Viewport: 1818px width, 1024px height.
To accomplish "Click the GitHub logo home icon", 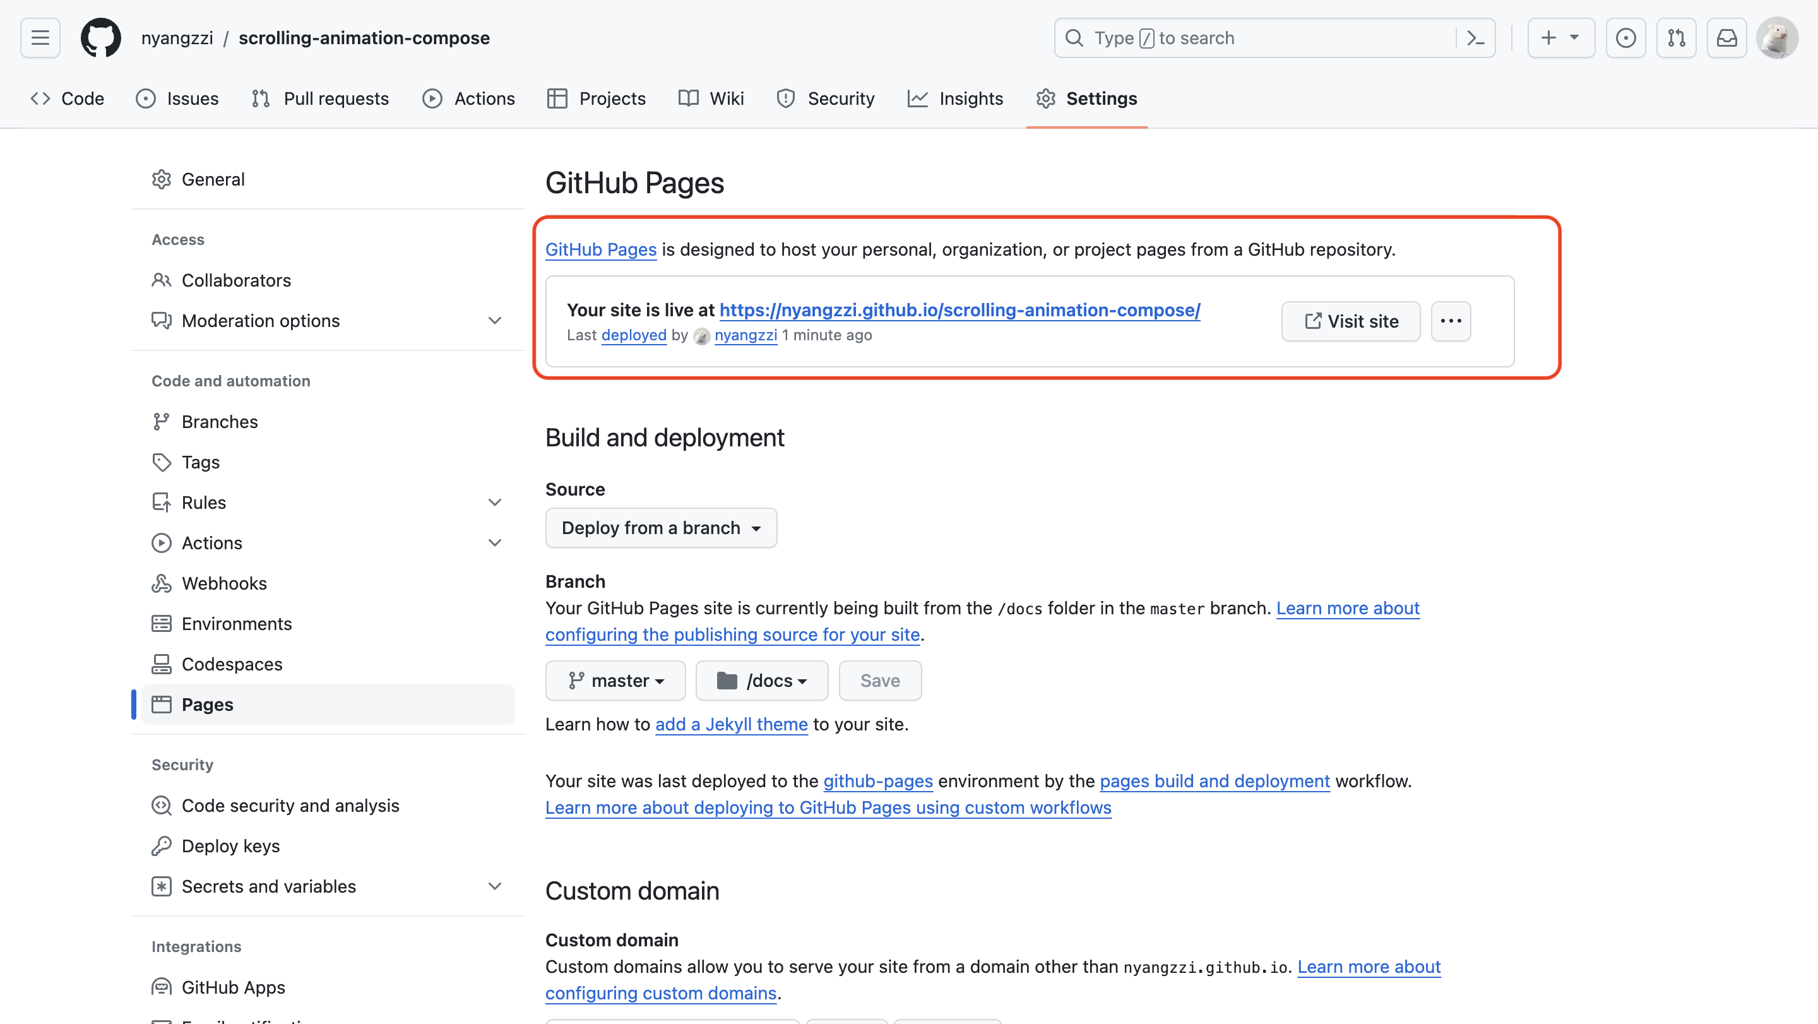I will click(100, 37).
